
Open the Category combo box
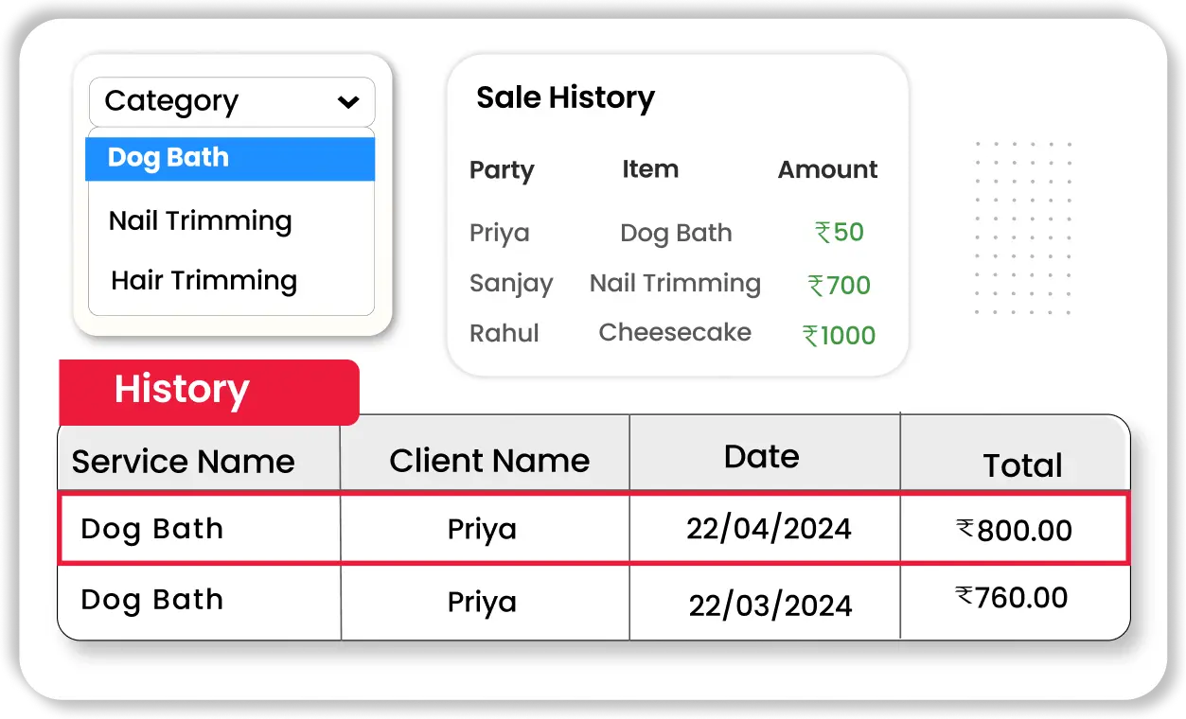point(231,101)
